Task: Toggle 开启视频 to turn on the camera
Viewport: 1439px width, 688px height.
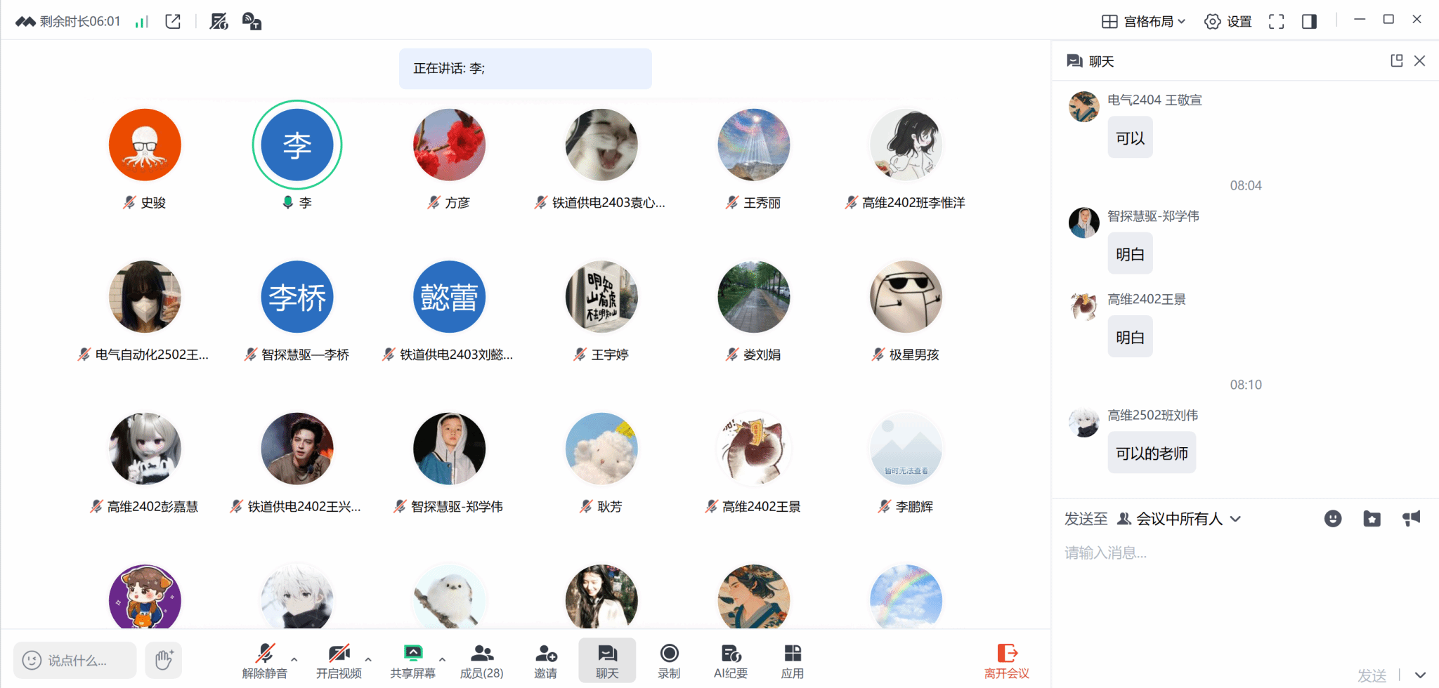Action: coord(339,661)
